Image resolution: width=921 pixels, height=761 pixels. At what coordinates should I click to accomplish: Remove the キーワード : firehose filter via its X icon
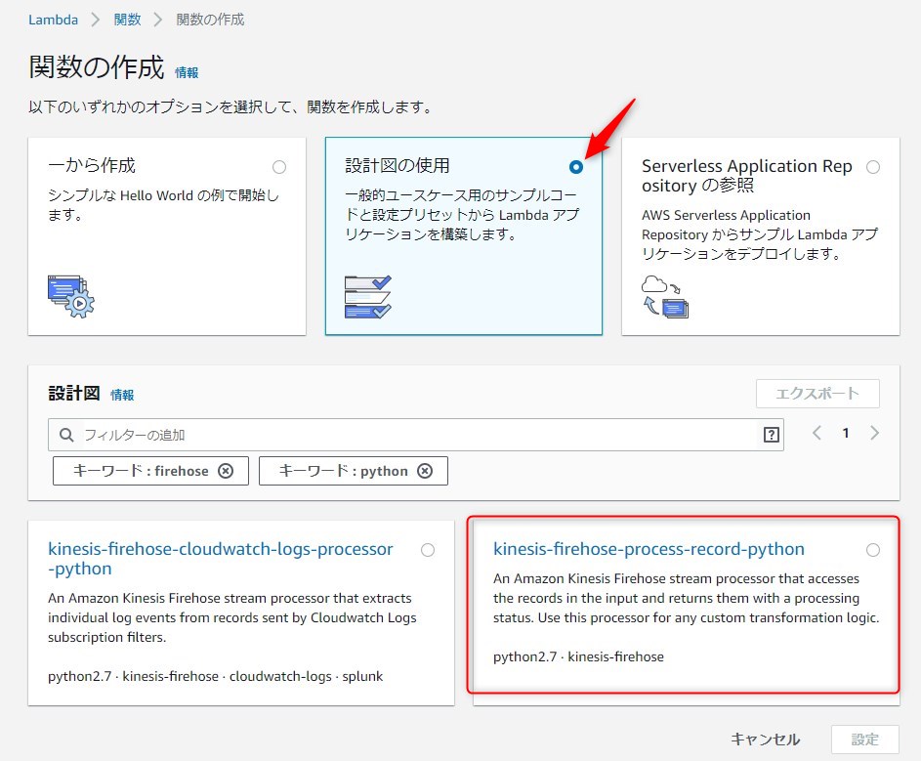point(226,470)
